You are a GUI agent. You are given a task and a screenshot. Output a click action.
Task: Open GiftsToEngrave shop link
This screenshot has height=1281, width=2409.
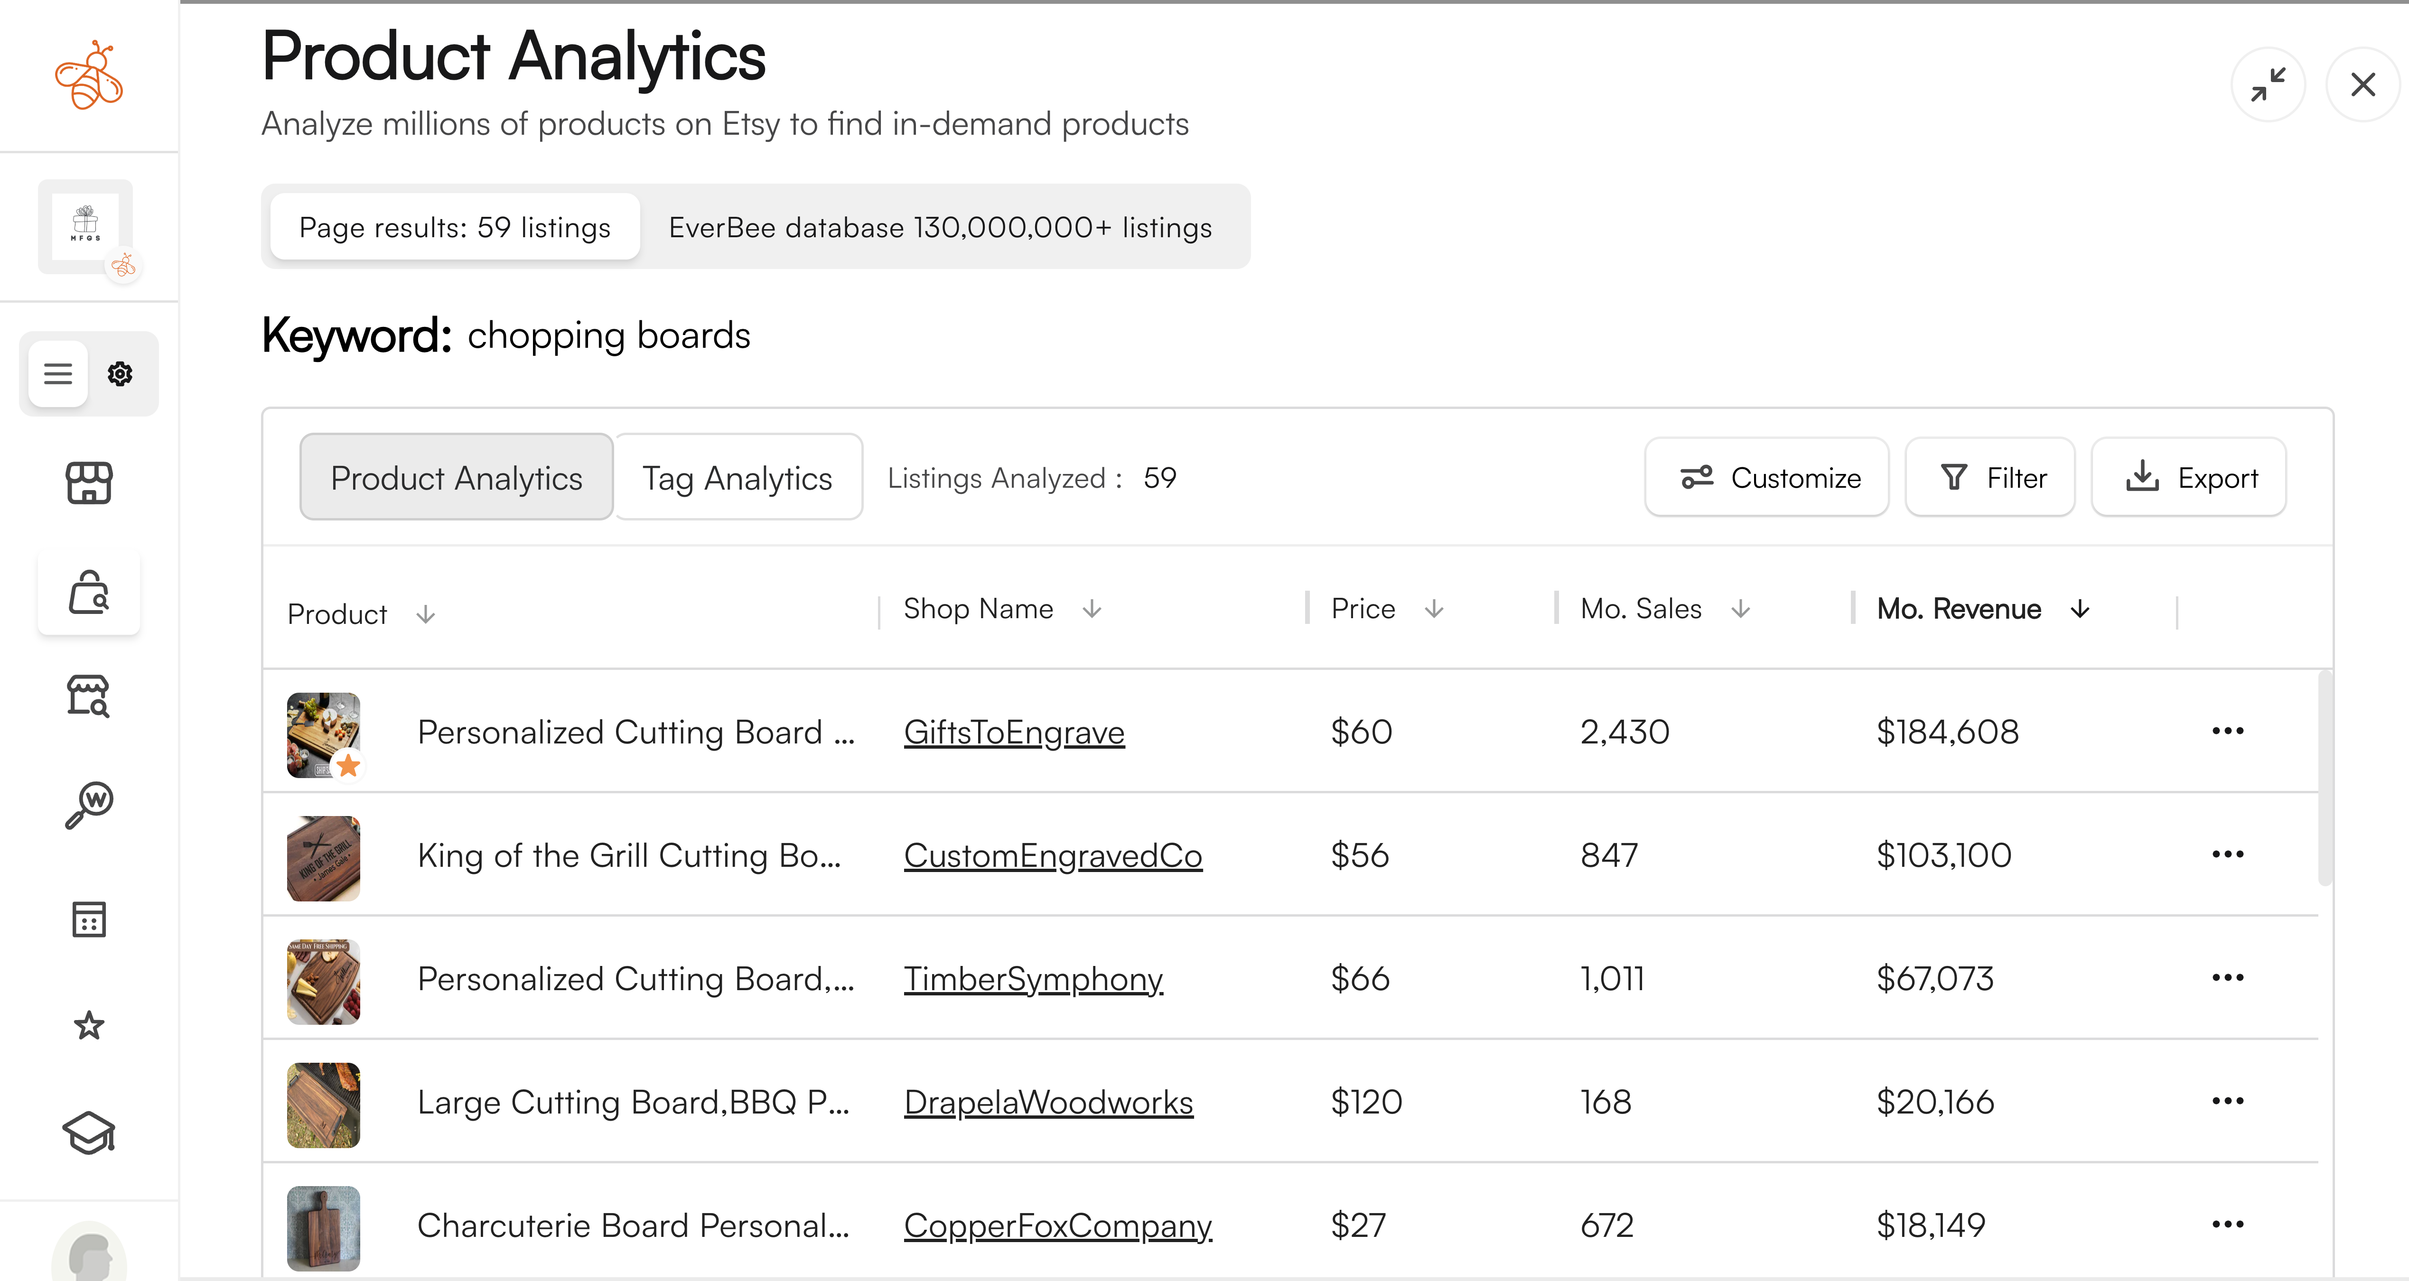[1015, 731]
